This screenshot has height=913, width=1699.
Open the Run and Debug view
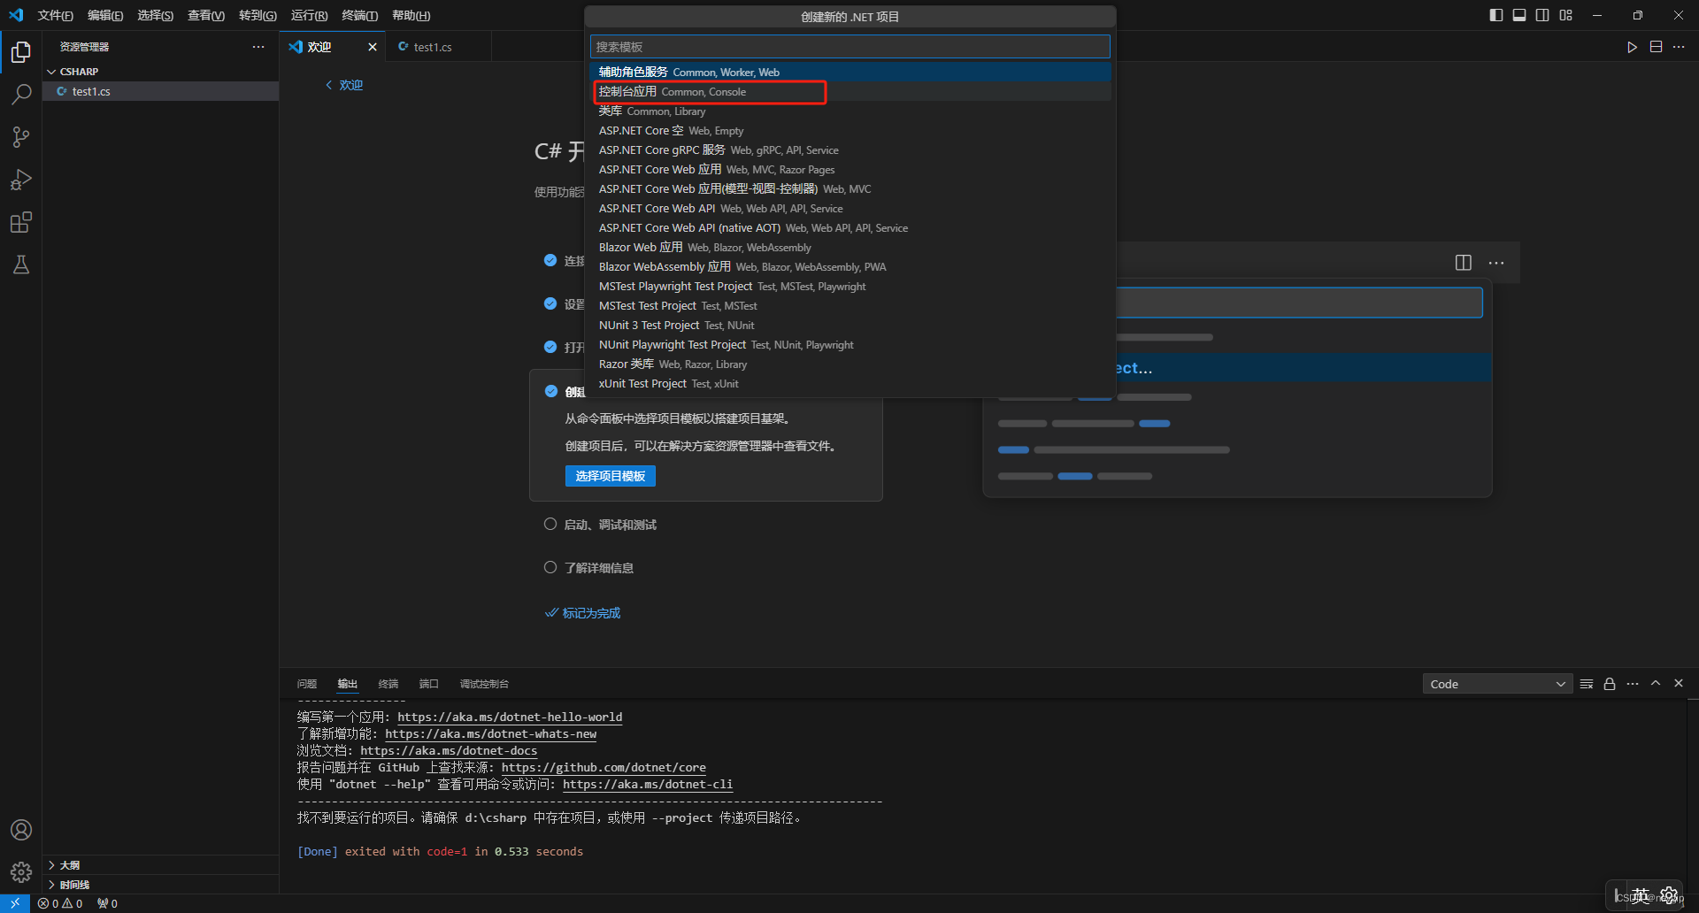[21, 180]
